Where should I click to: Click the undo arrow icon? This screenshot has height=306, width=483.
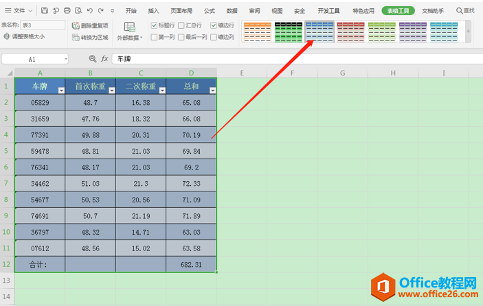(x=89, y=11)
